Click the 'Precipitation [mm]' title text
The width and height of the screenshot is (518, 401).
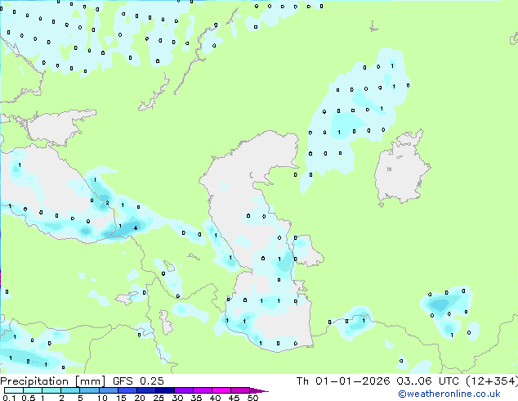[52, 381]
